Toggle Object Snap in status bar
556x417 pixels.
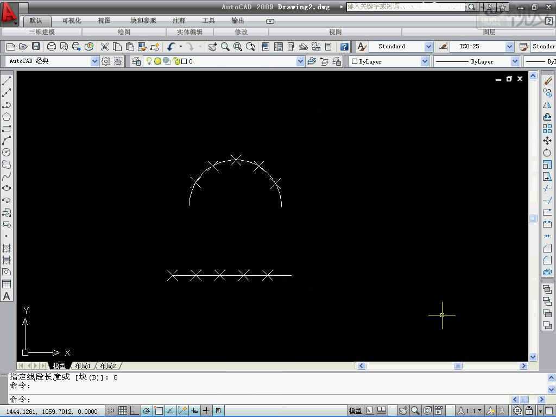point(159,410)
